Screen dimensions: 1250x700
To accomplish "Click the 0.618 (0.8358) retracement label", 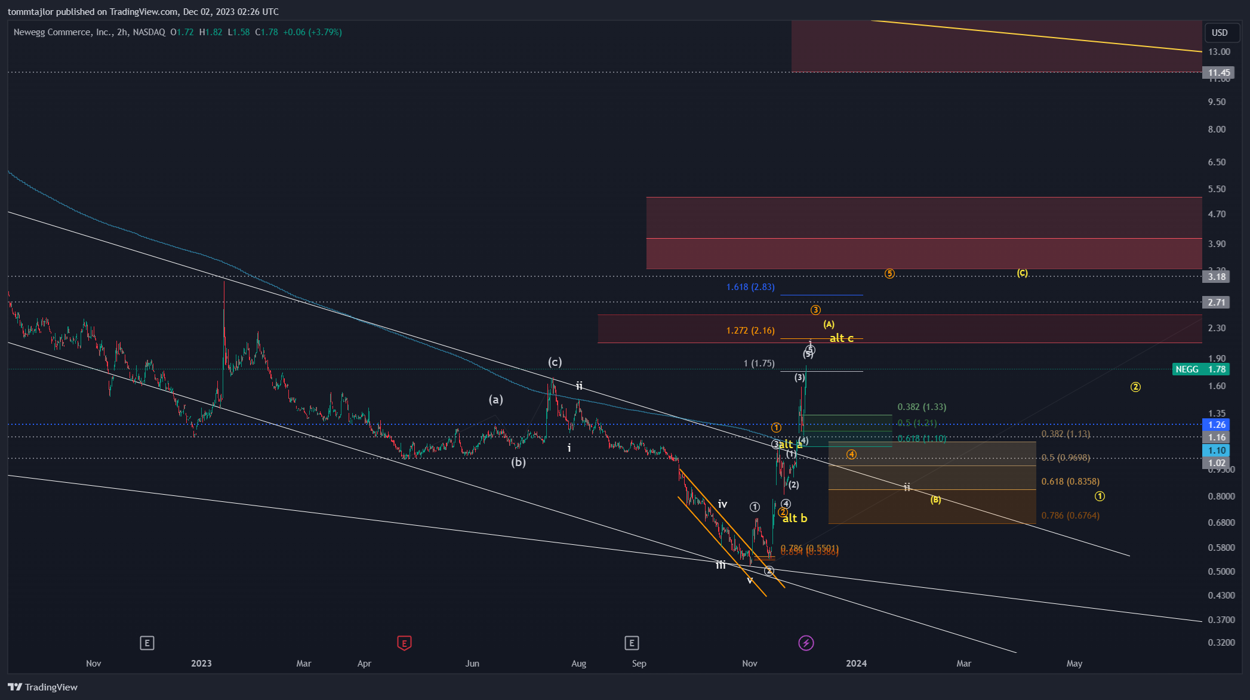I will pyautogui.click(x=1070, y=482).
